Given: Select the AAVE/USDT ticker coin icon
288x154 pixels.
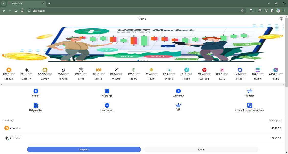Looking at the screenshot, I should 276,70.
